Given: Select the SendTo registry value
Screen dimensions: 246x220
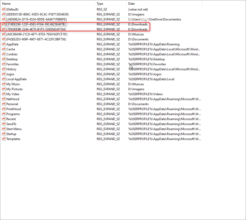Looking at the screenshot, I should (12, 124).
